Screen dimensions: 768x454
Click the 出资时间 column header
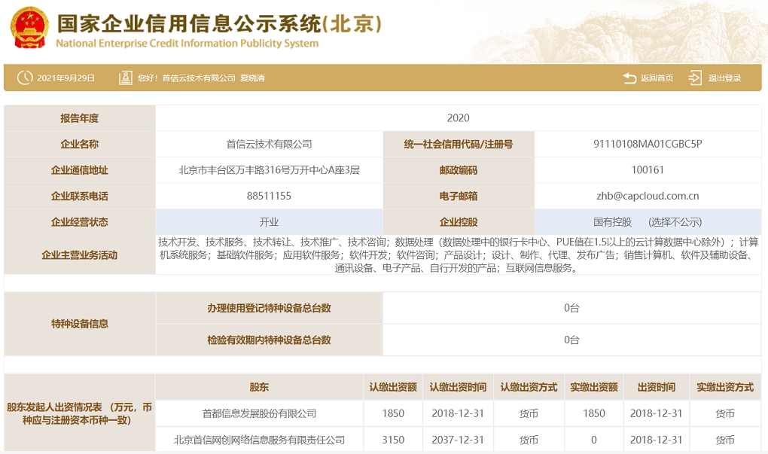[657, 387]
